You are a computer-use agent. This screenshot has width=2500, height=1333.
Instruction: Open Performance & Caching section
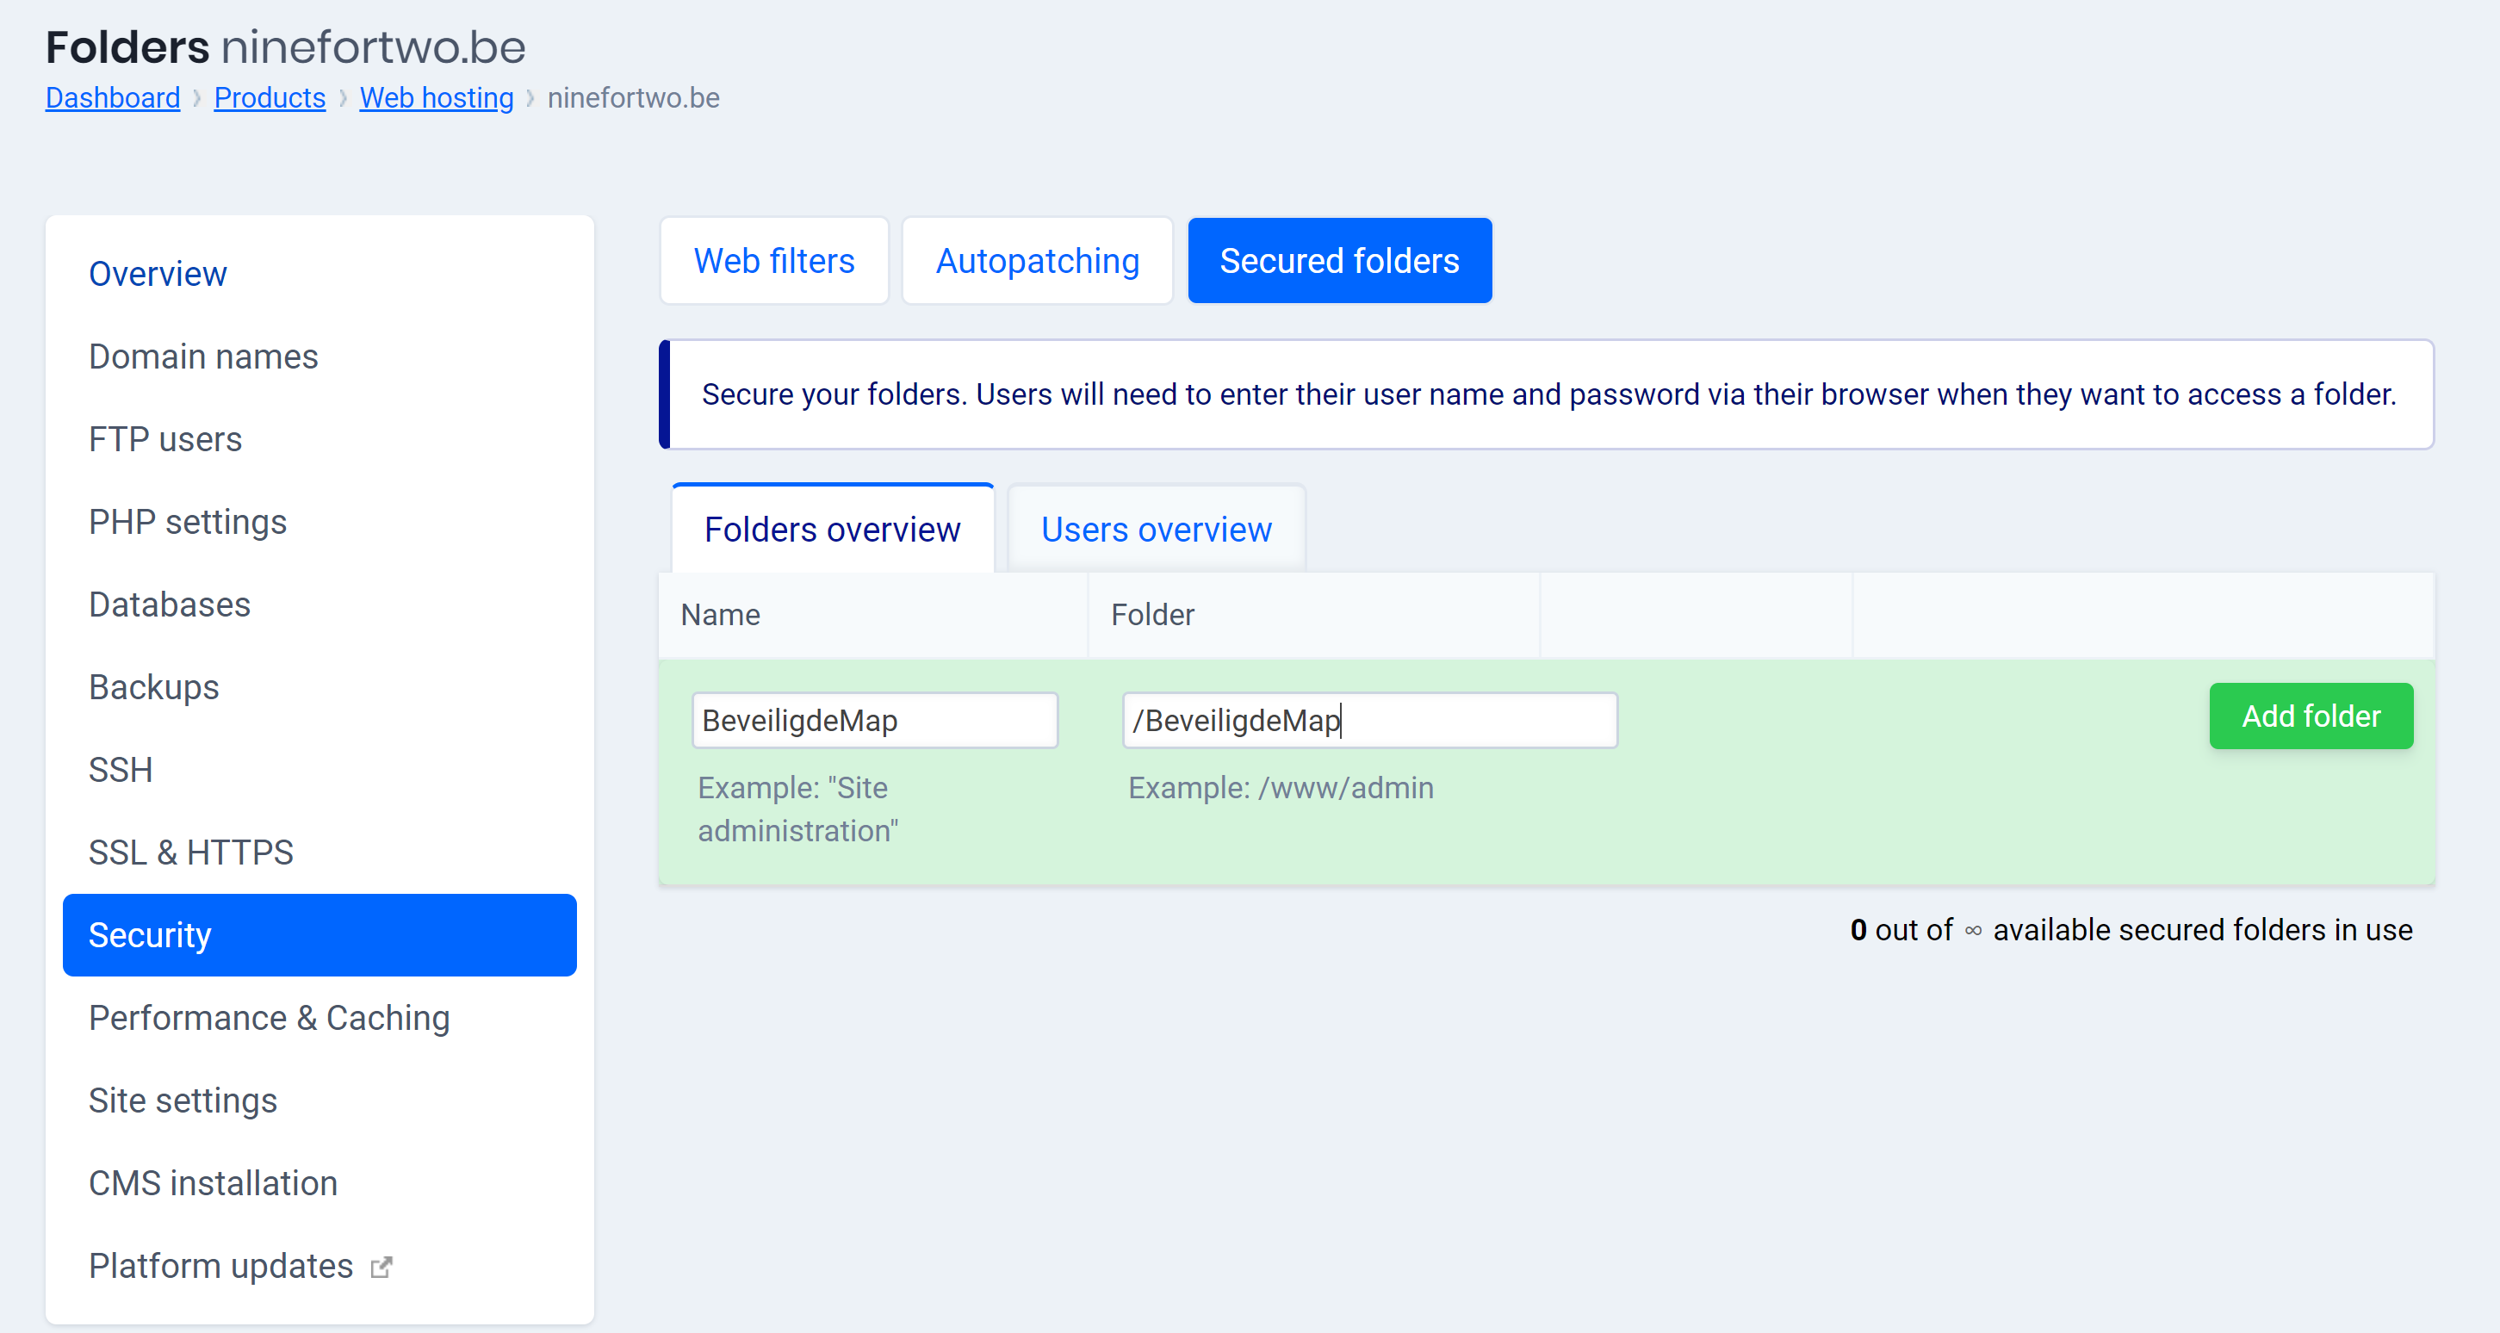tap(269, 1018)
